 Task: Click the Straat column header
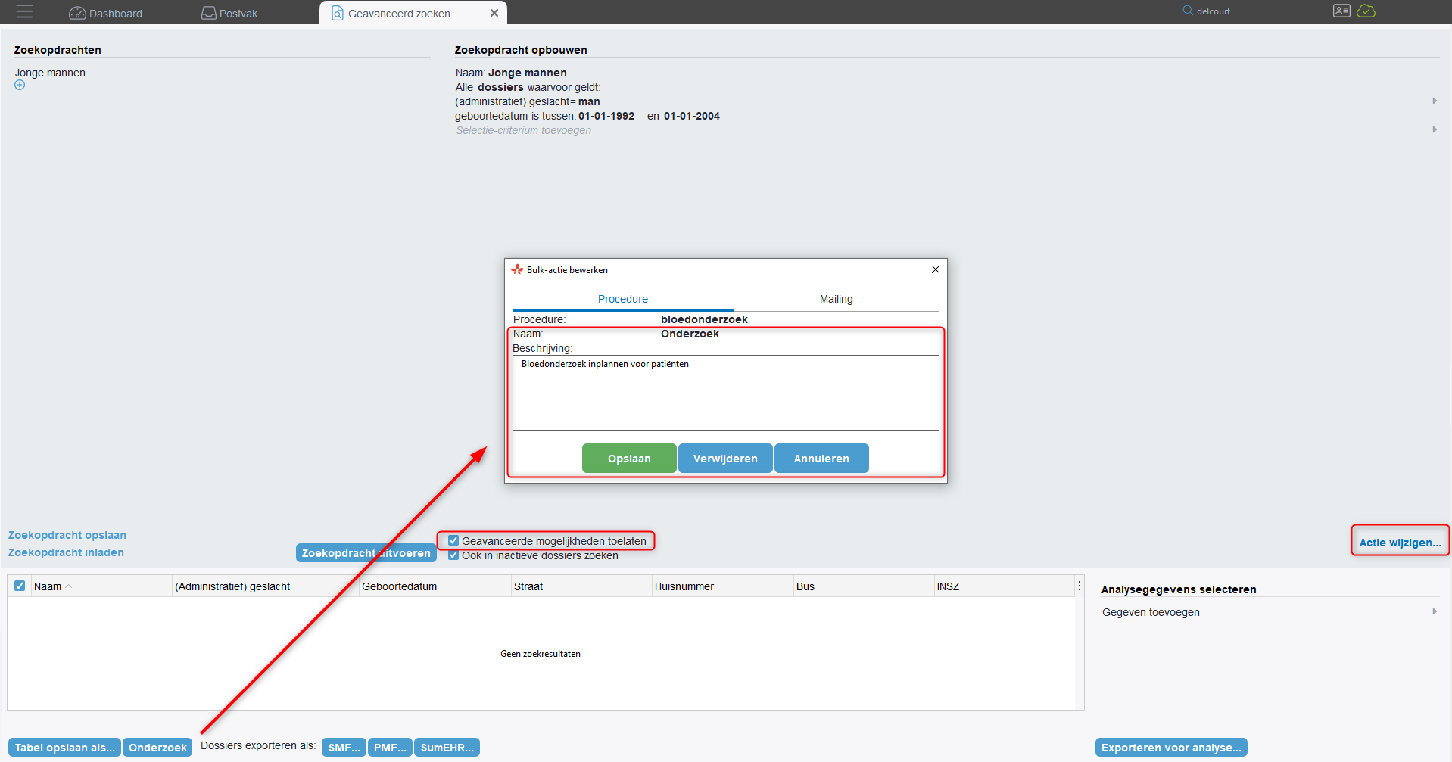coord(581,586)
